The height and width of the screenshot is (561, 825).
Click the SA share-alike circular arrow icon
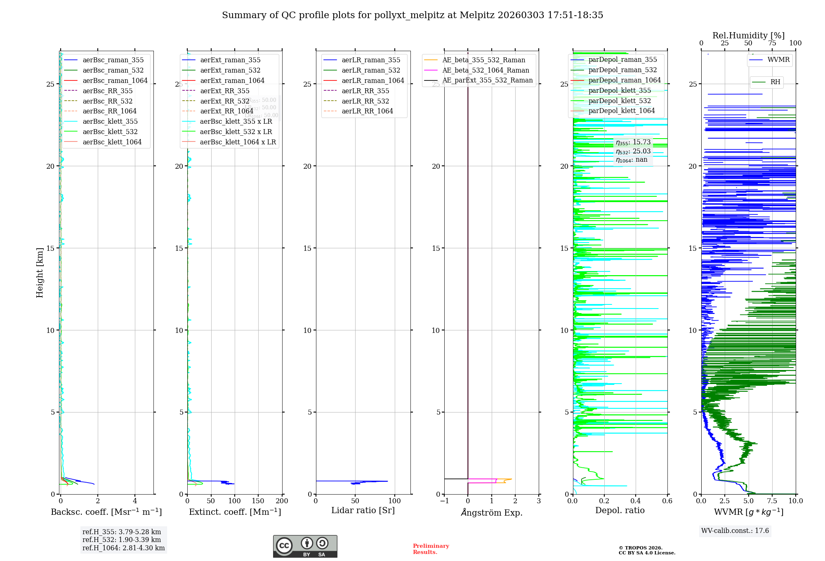(322, 543)
